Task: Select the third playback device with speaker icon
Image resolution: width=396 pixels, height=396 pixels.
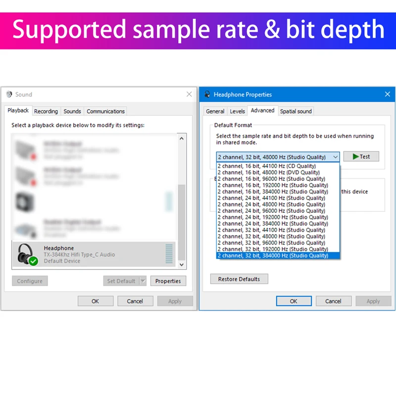Action: tap(94, 202)
